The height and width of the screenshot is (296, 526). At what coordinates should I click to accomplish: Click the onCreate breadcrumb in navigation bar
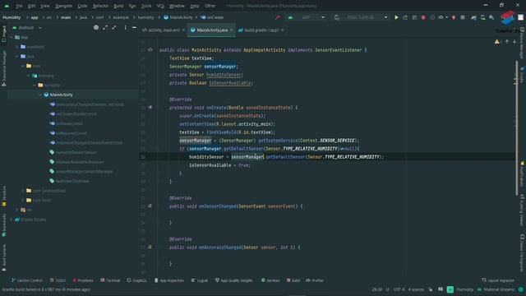[212, 17]
